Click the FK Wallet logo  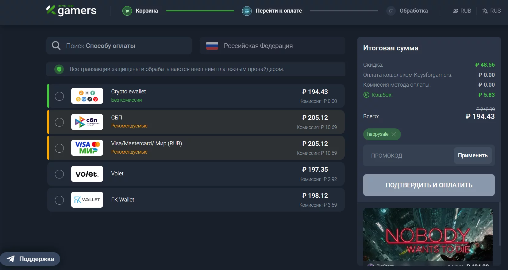tap(87, 200)
